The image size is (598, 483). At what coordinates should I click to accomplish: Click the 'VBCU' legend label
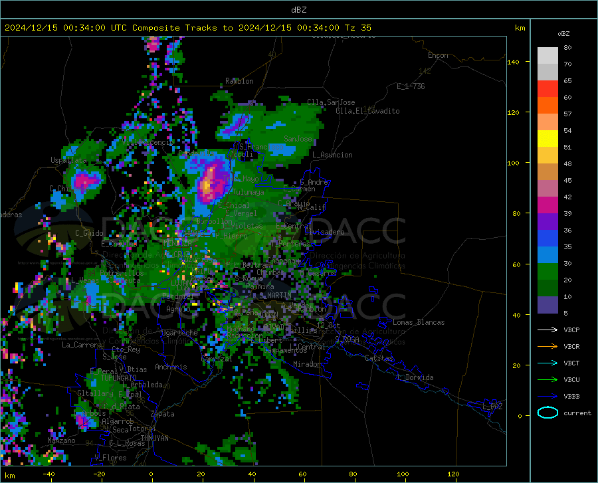[571, 380]
